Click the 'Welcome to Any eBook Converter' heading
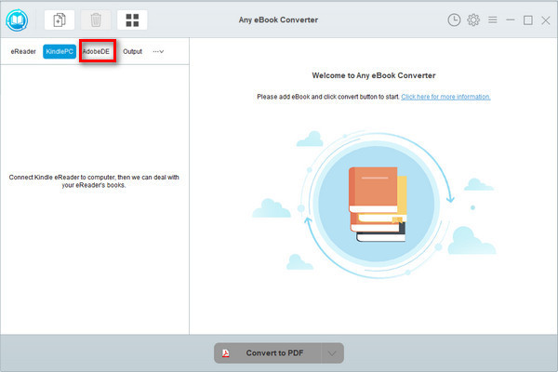Image resolution: width=558 pixels, height=372 pixels. click(x=374, y=75)
